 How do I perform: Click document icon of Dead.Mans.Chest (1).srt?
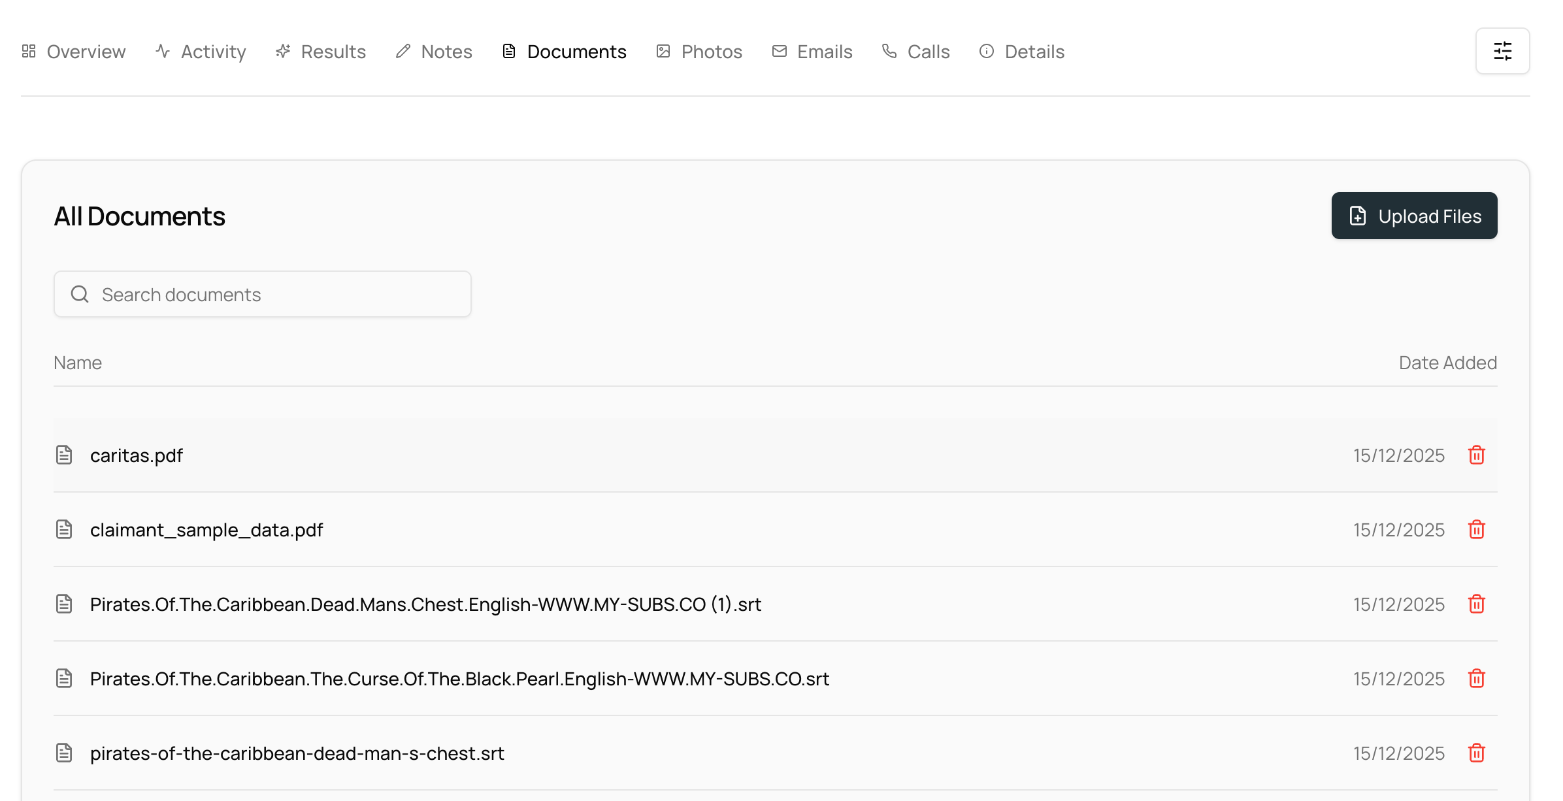coord(64,604)
